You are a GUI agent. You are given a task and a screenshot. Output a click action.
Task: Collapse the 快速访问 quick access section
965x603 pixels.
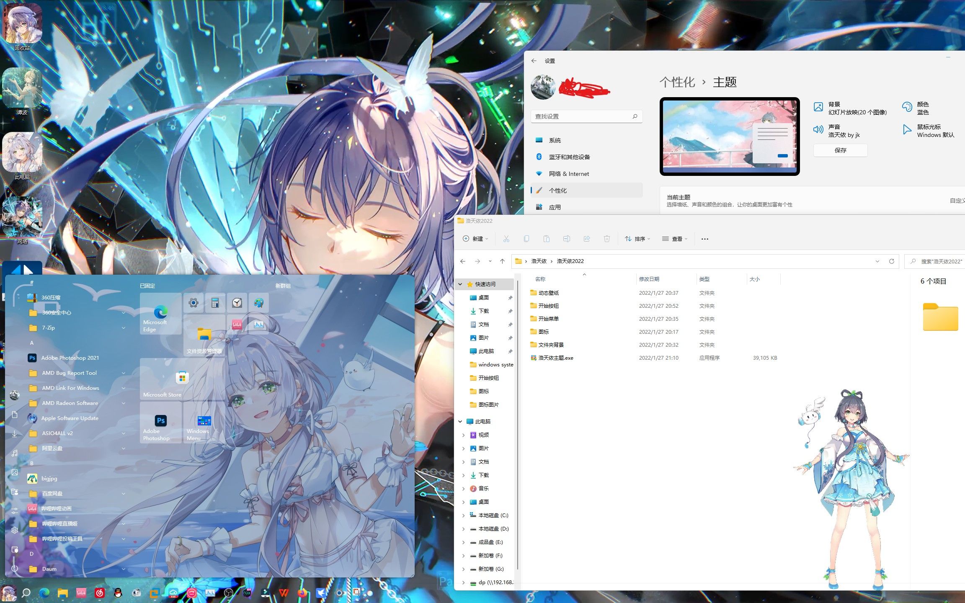click(460, 284)
